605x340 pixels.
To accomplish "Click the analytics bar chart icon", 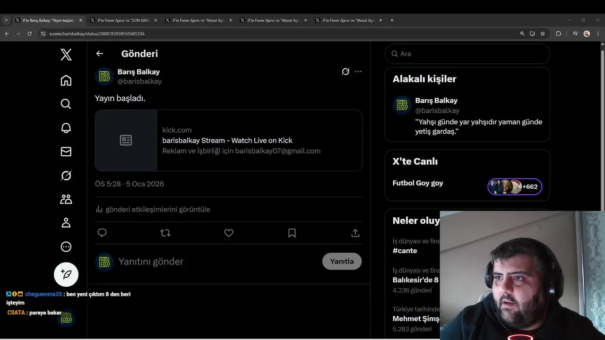I will point(99,209).
